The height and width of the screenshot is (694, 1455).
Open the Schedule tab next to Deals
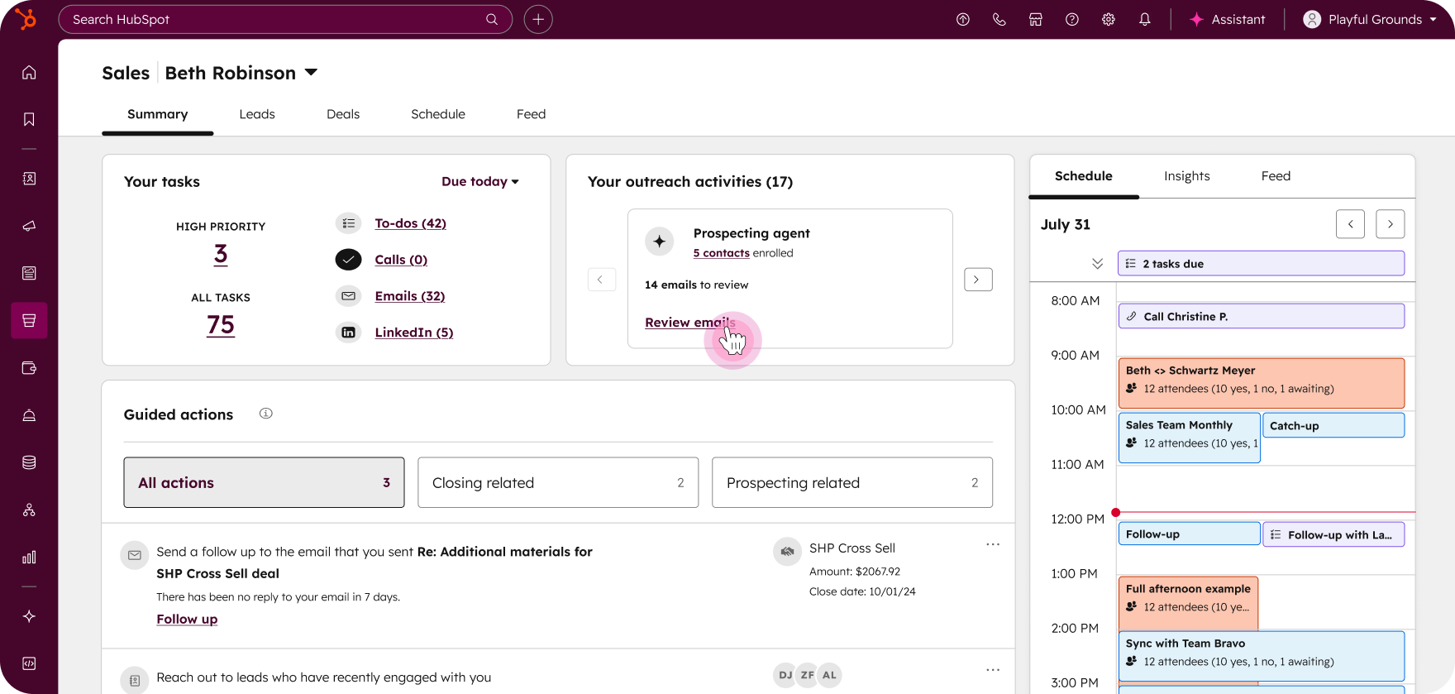coord(438,114)
